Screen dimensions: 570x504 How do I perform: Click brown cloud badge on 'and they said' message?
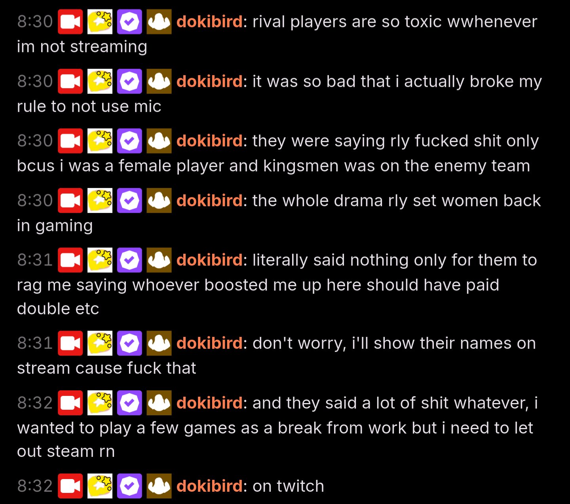click(x=159, y=403)
